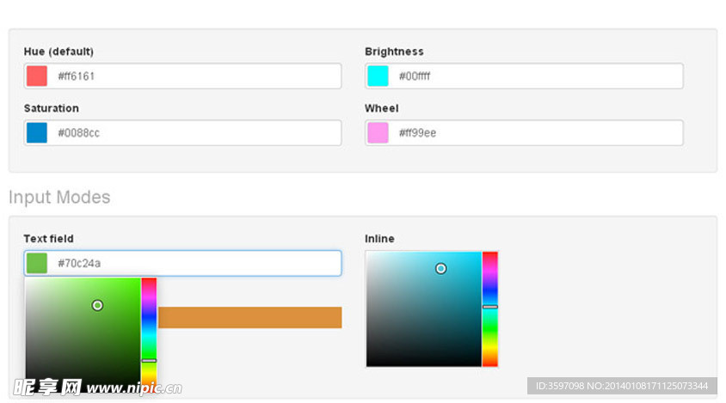Click the circular handle in Inline picker
This screenshot has height=403, width=726.
pos(441,269)
